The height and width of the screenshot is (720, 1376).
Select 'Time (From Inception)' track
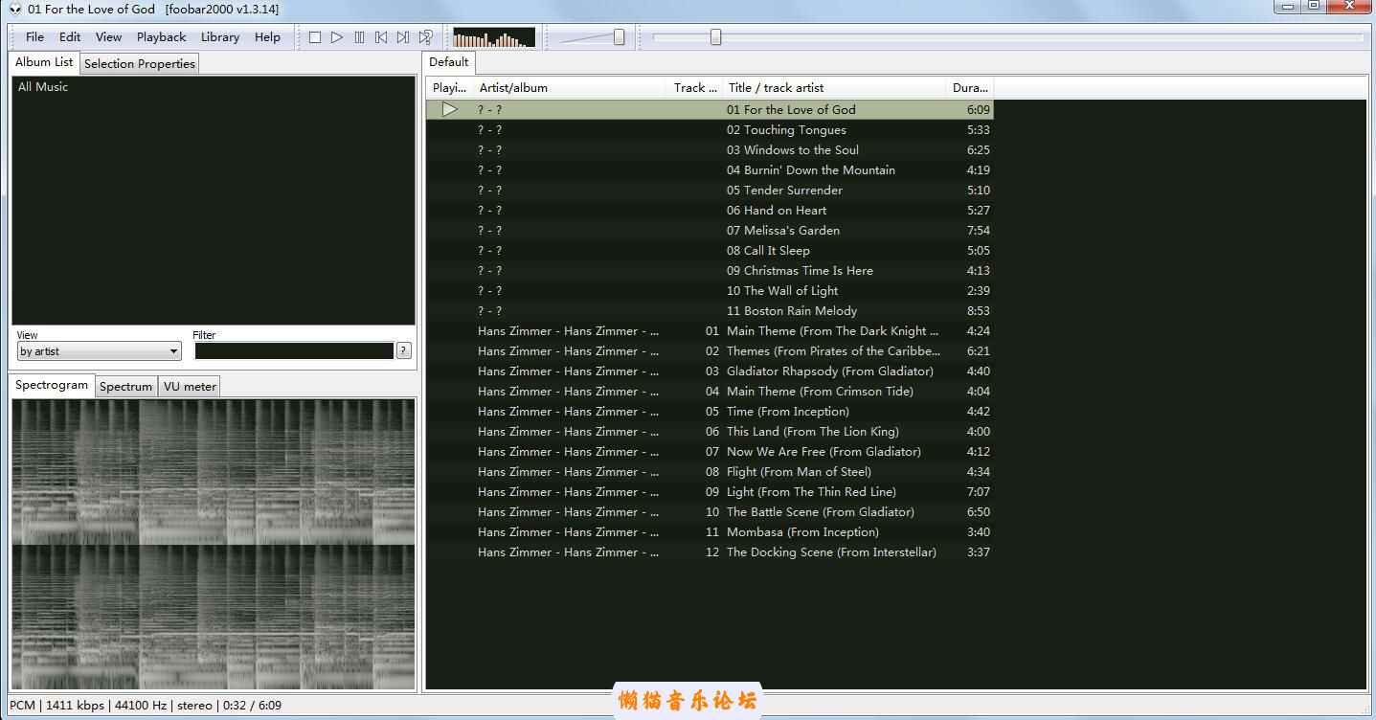tap(710, 411)
